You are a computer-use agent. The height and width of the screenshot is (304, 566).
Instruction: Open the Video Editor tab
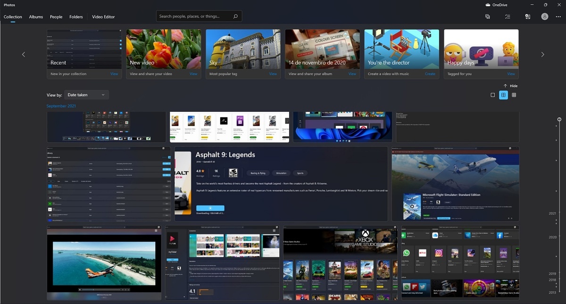point(103,16)
